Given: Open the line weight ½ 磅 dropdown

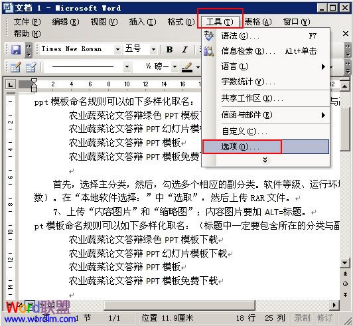Looking at the screenshot, I should (175, 66).
